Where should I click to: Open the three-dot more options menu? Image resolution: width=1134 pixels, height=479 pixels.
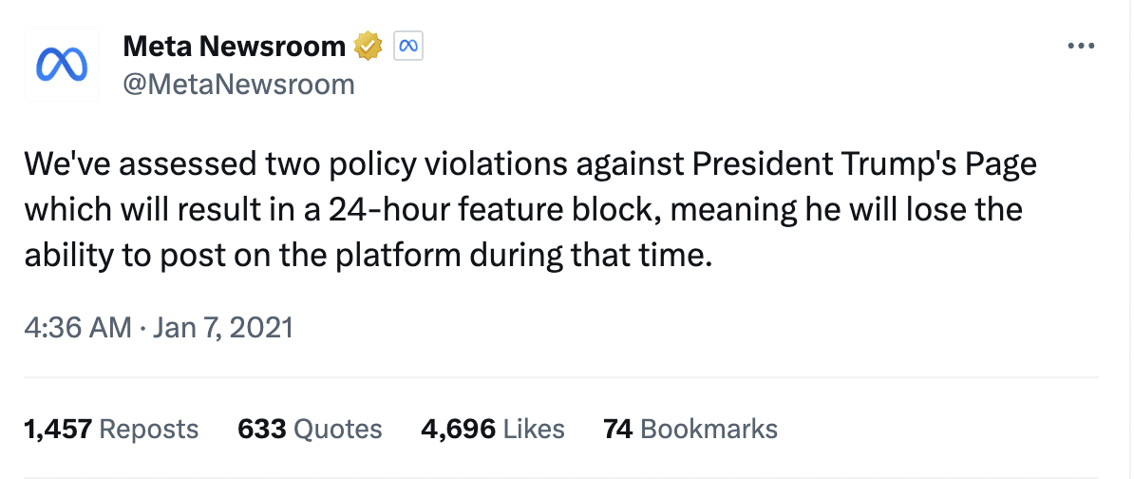1082,47
